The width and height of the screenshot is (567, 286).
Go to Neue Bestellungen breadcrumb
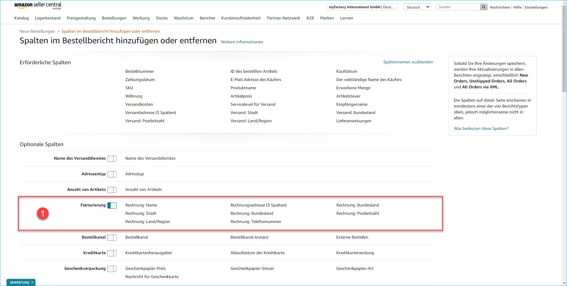(x=37, y=31)
